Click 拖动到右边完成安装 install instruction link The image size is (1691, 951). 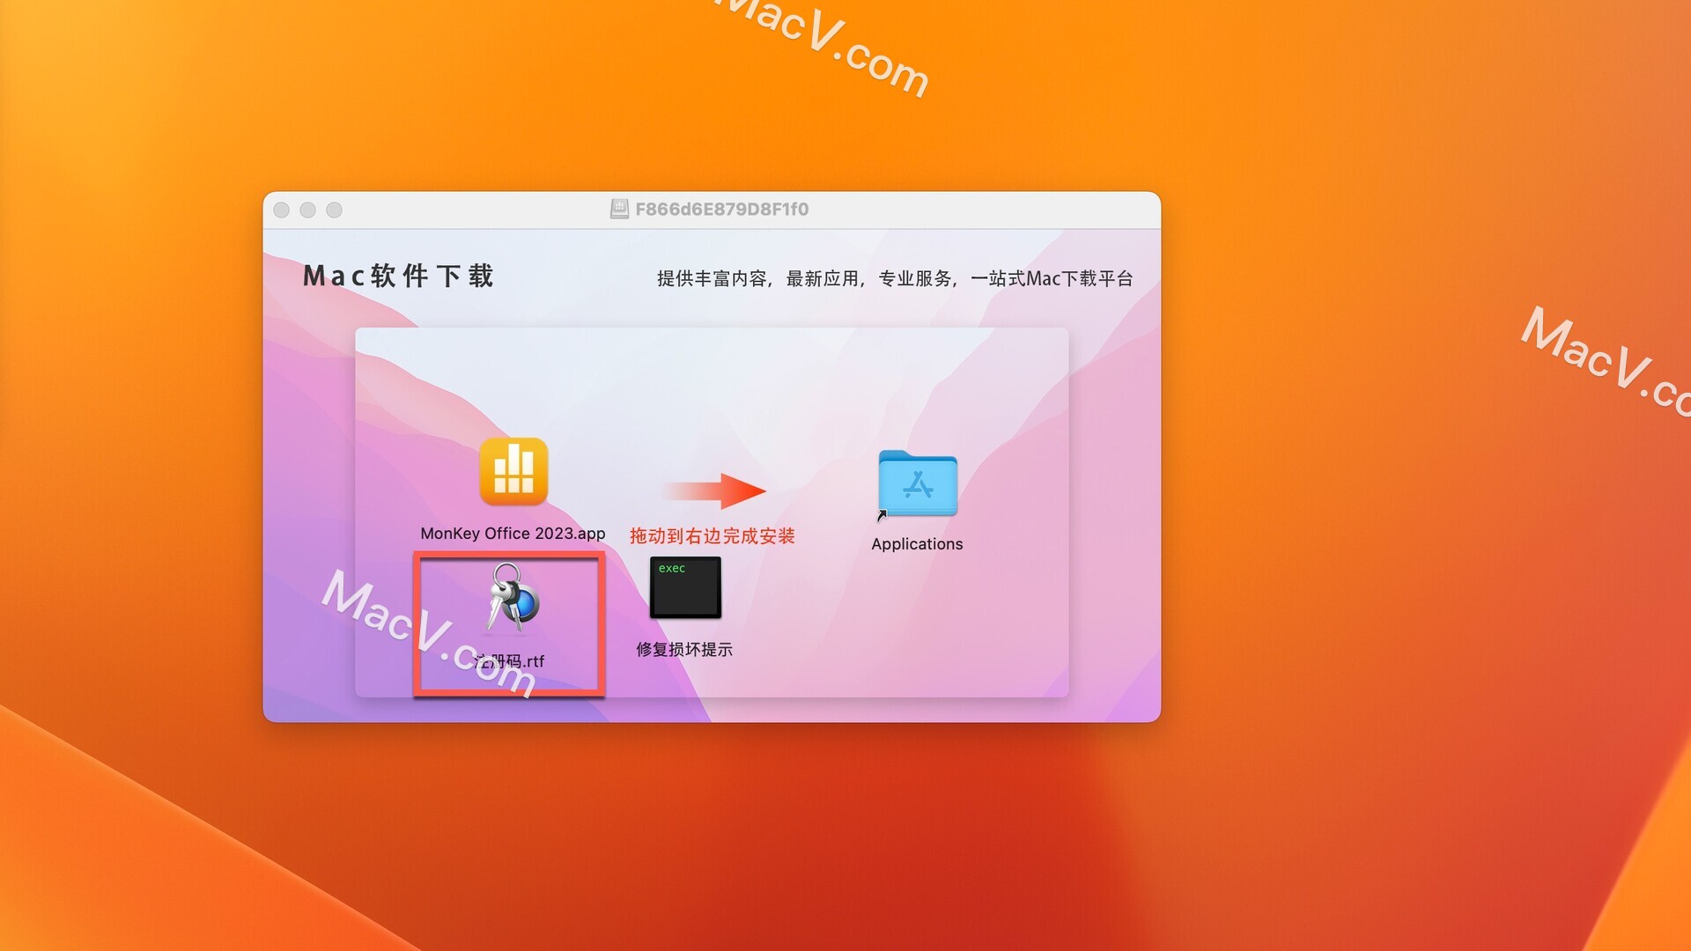pos(712,533)
